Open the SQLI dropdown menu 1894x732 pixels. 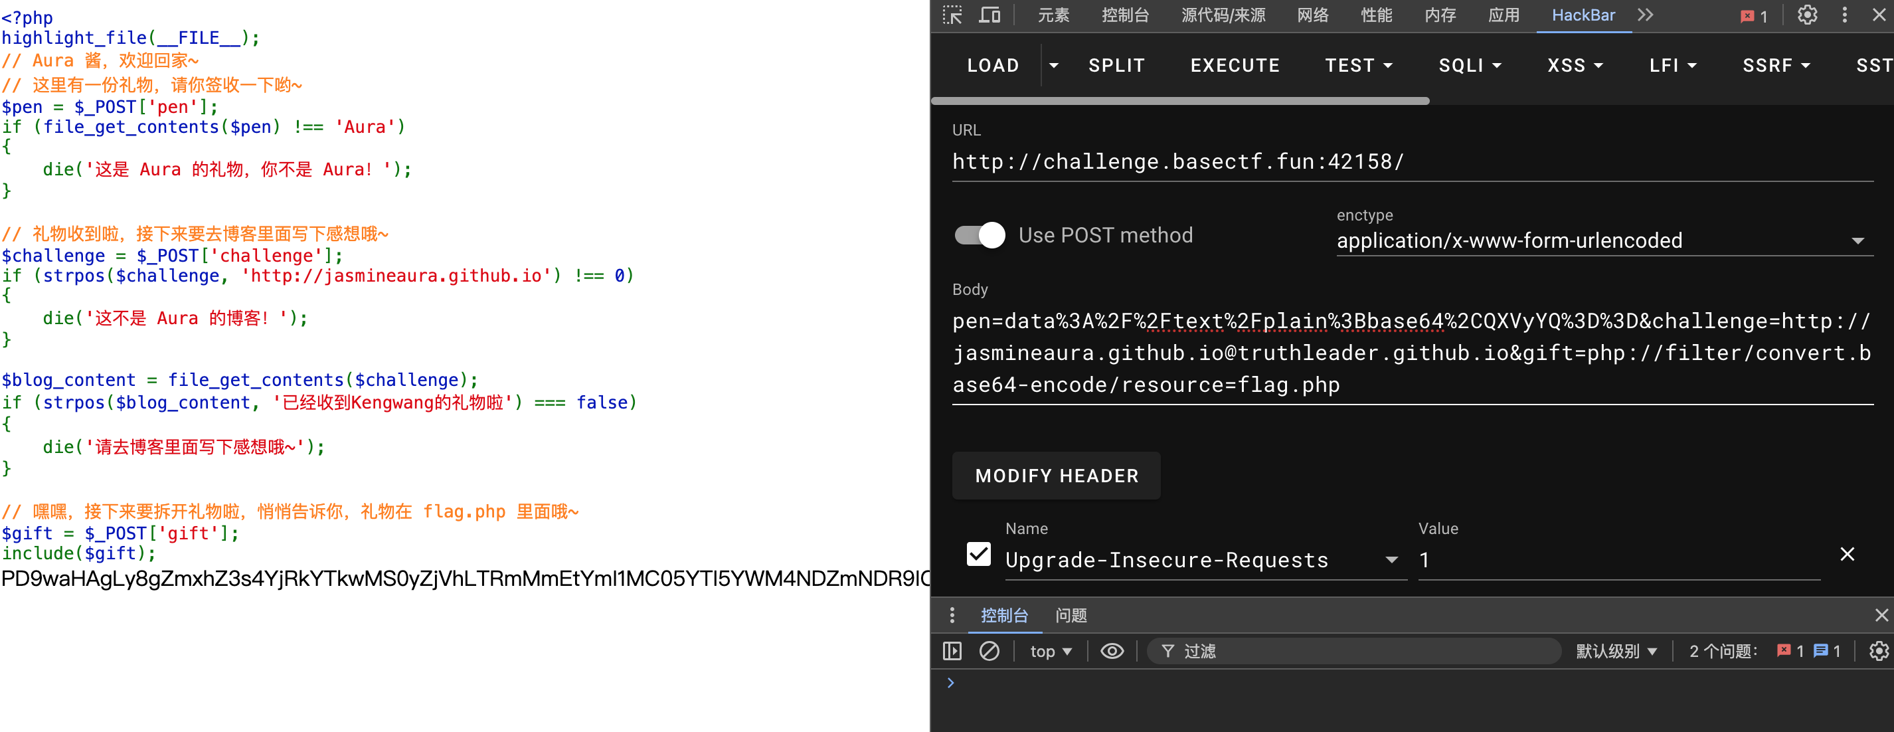click(1469, 66)
